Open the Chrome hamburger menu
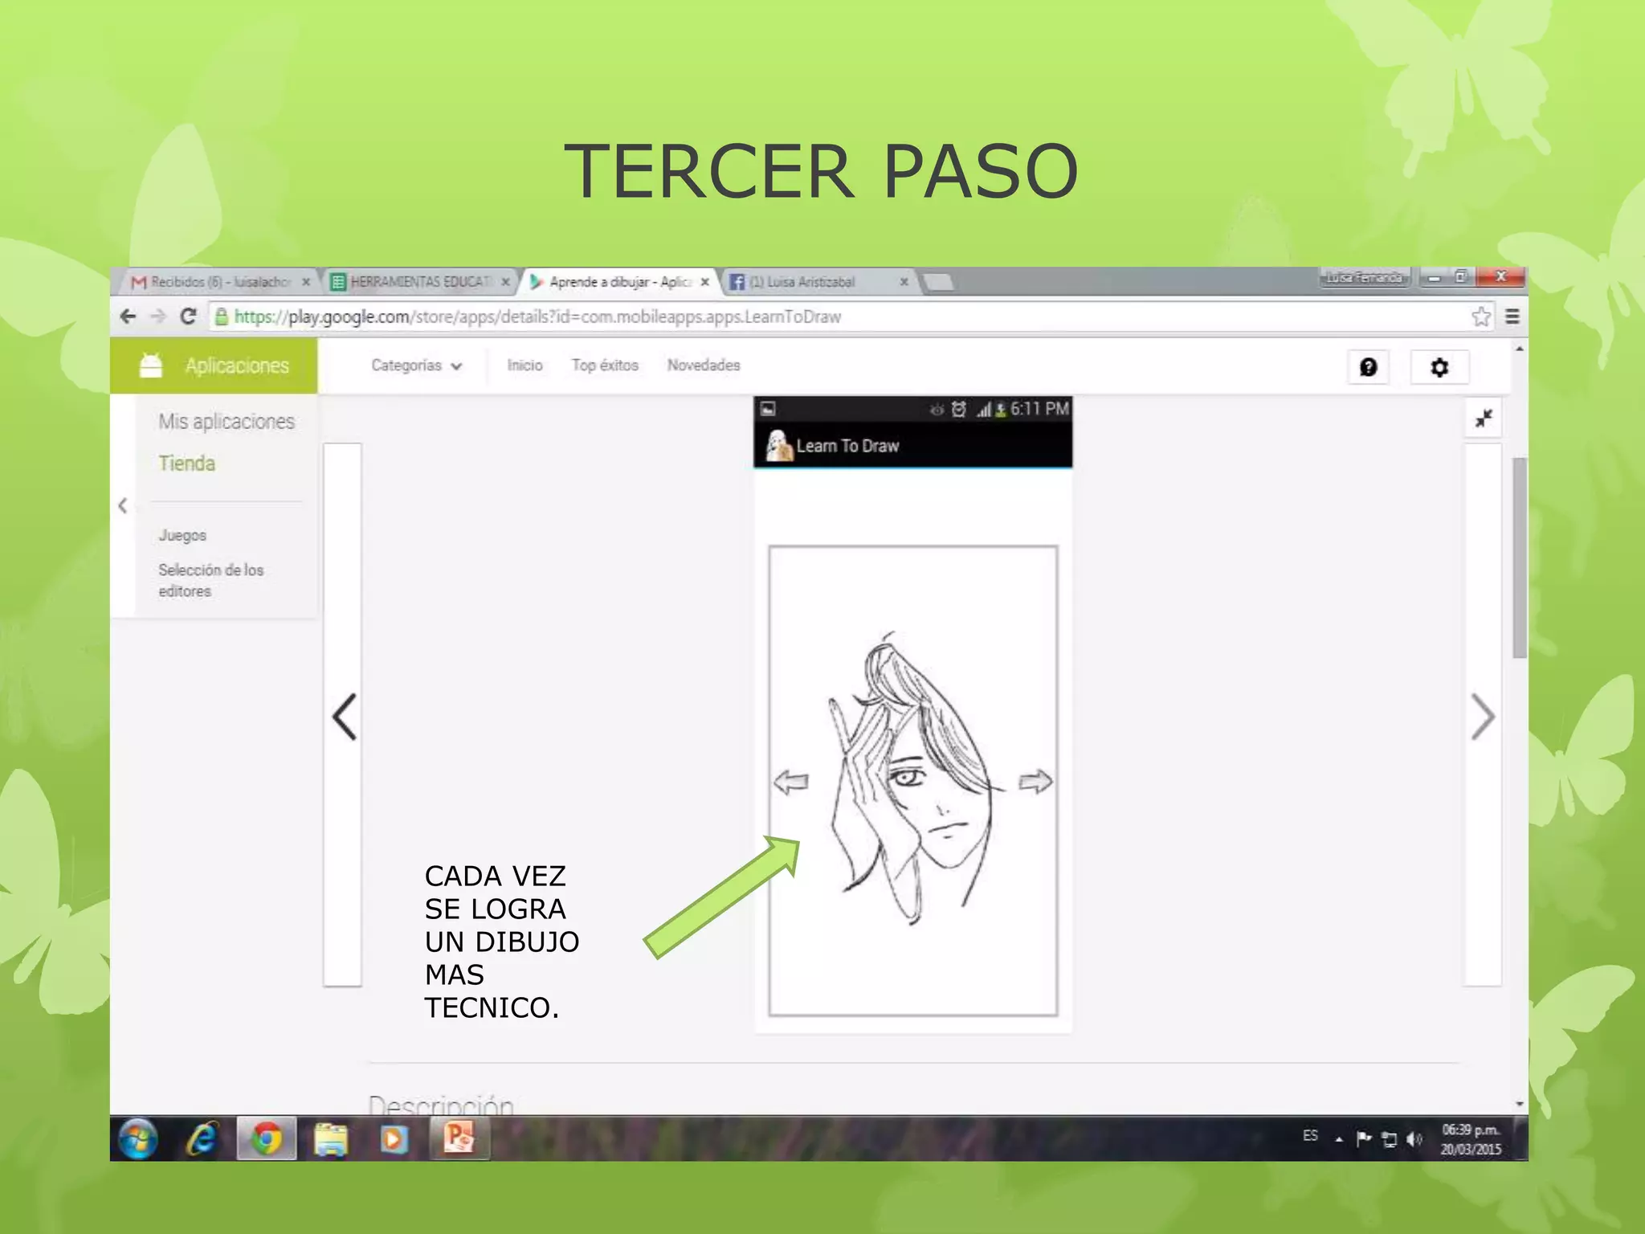This screenshot has height=1234, width=1645. pyautogui.click(x=1512, y=317)
